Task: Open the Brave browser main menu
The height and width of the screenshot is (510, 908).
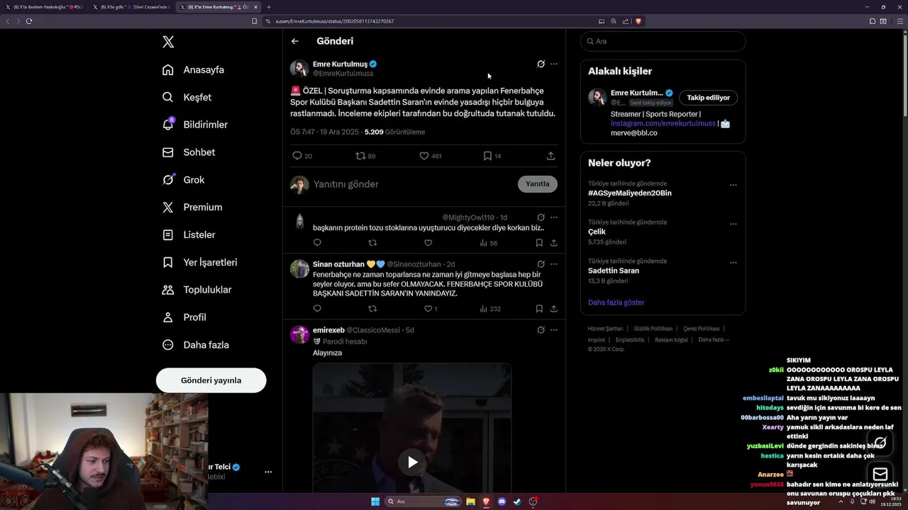Action: pos(899,21)
